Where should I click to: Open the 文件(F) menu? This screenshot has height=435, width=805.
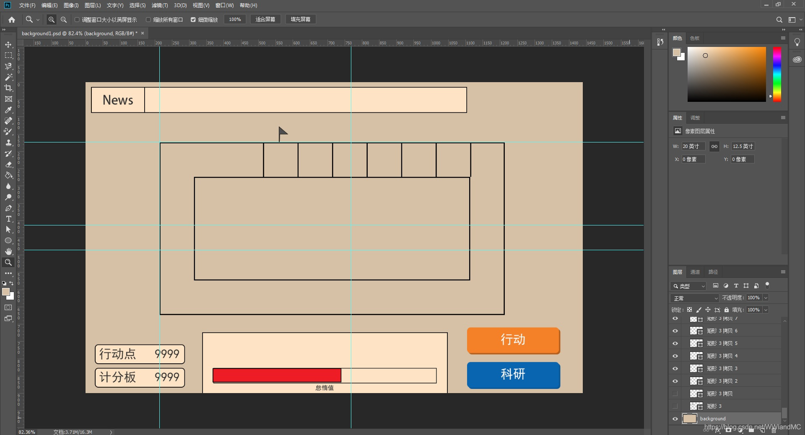pos(27,5)
